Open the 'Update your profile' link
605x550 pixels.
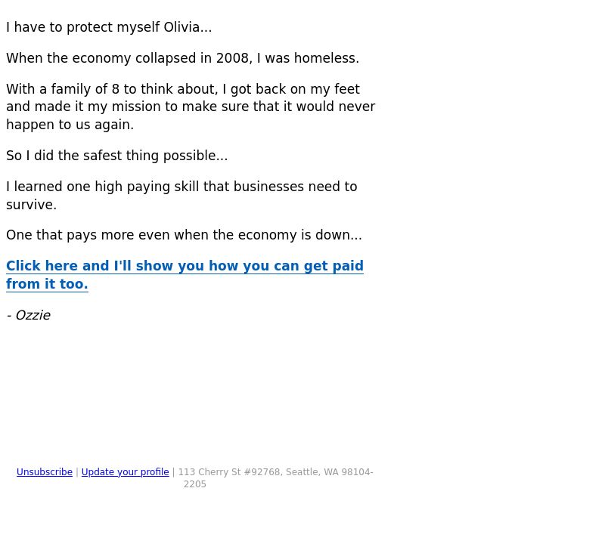[125, 472]
